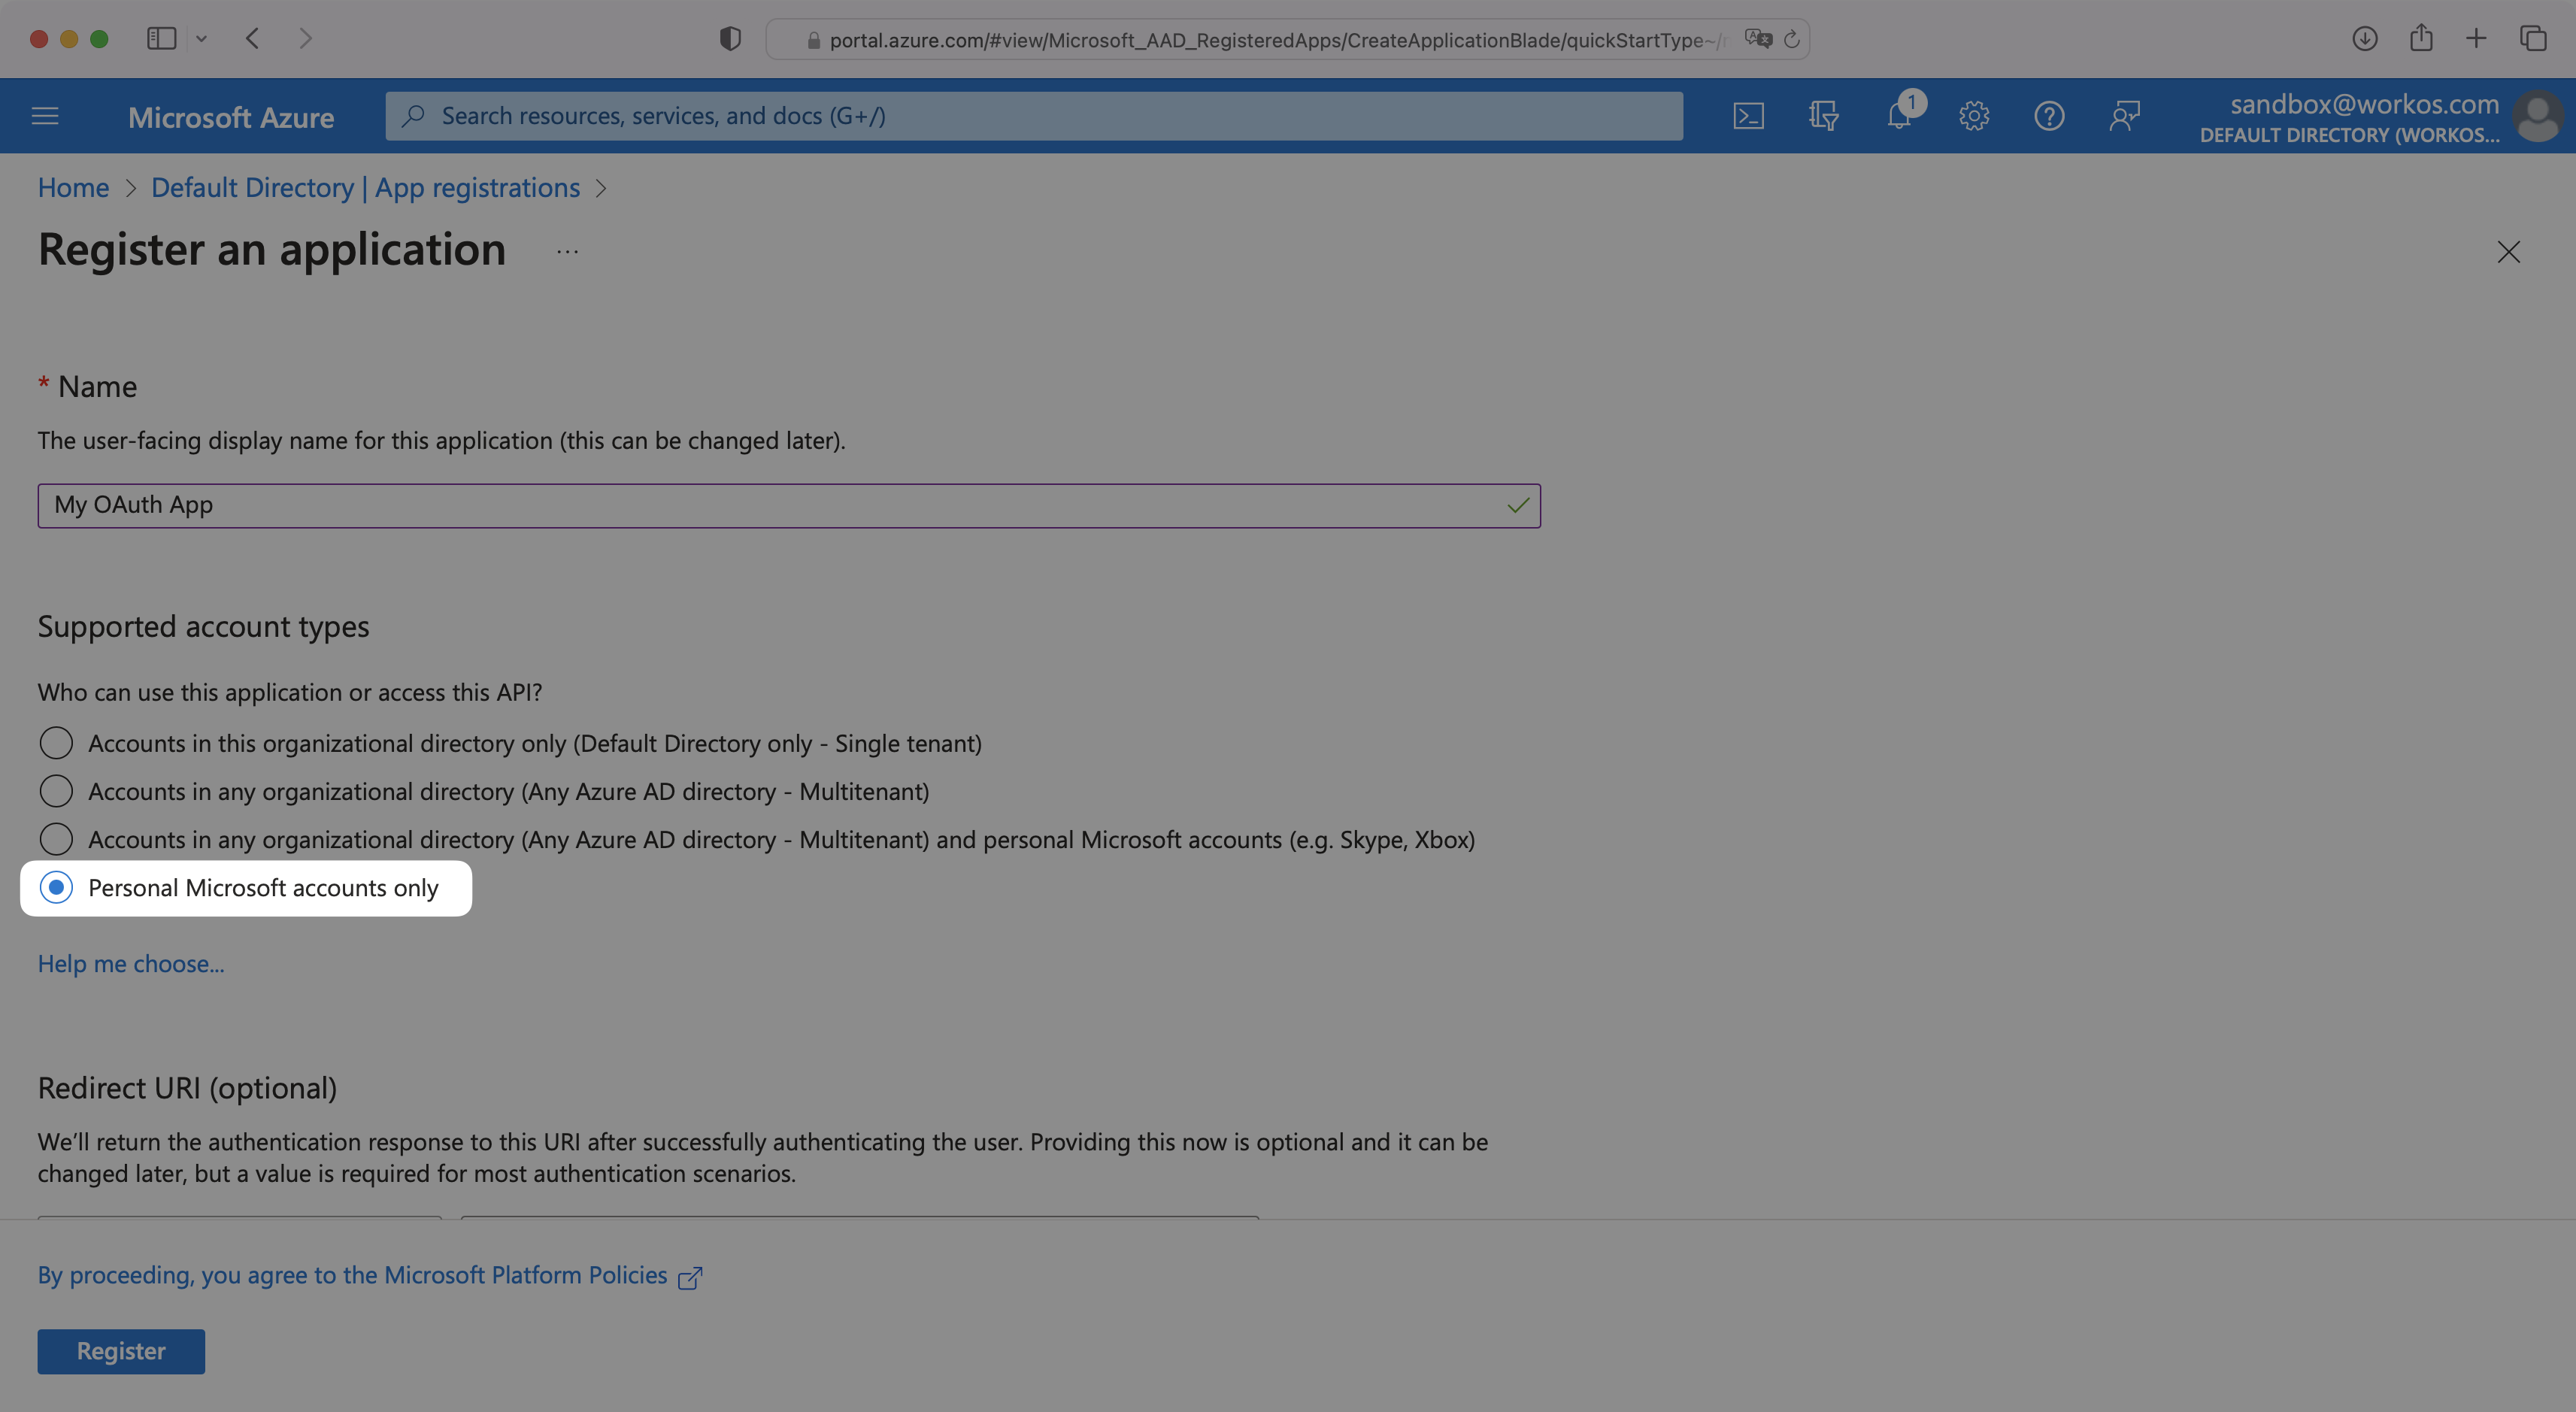Open the notifications bell

click(1898, 116)
